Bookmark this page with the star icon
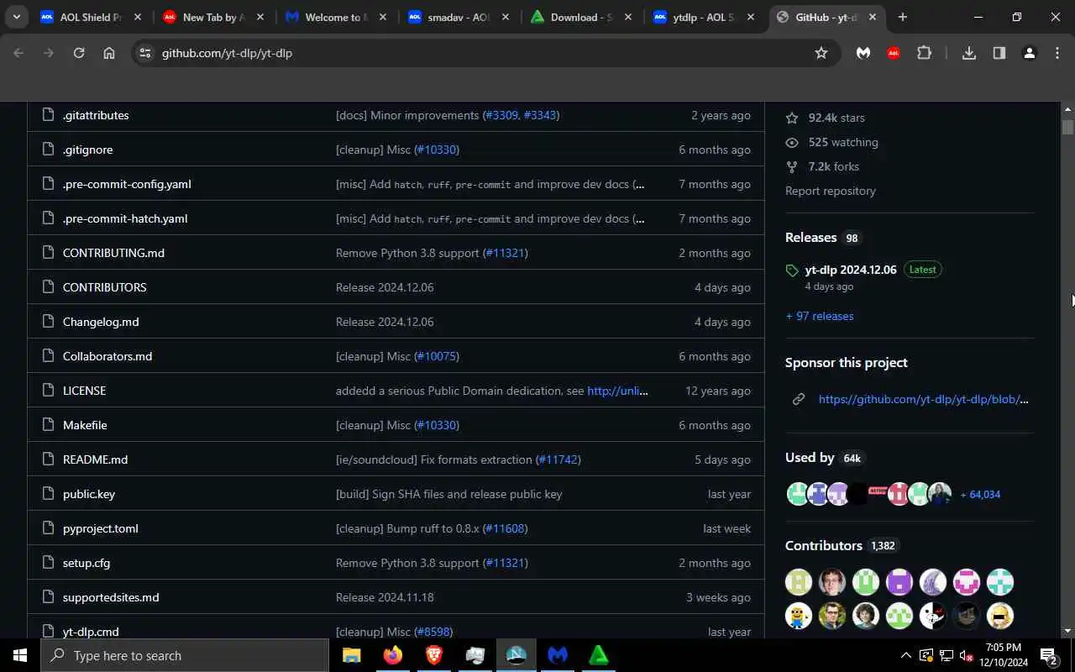 tap(821, 53)
